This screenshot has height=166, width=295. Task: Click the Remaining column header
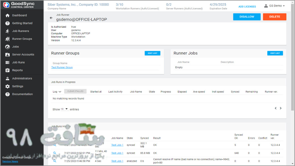pyautogui.click(x=251, y=92)
